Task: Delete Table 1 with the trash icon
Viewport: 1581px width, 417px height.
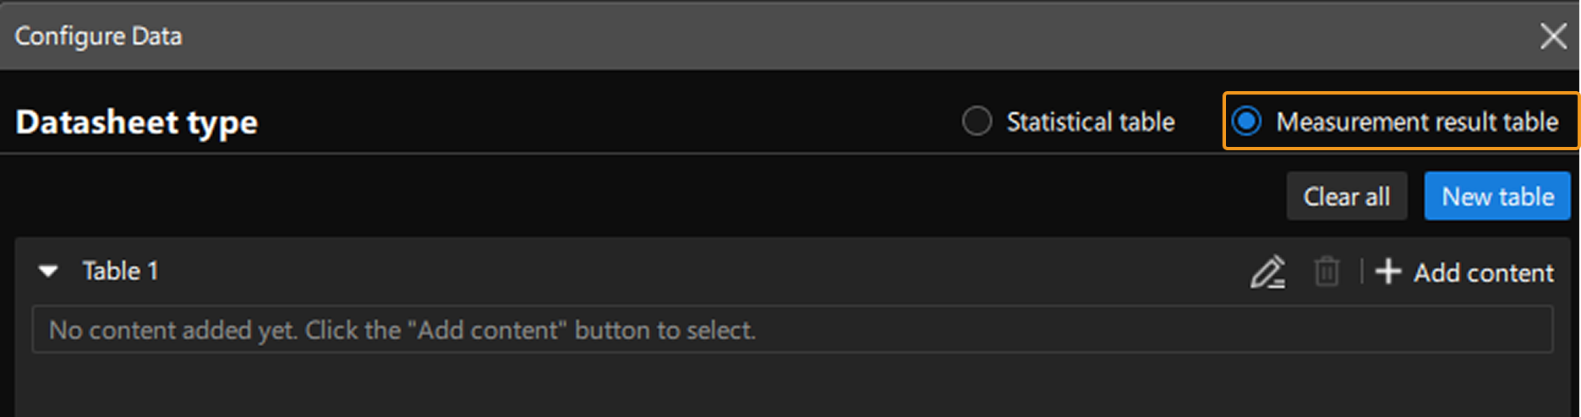Action: coord(1327,272)
